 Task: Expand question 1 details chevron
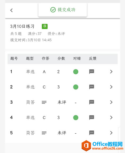pos(111,72)
